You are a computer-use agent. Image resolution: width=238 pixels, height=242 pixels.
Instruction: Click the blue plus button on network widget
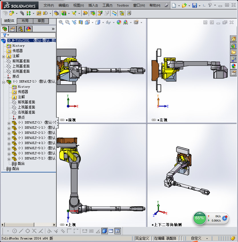(225, 218)
